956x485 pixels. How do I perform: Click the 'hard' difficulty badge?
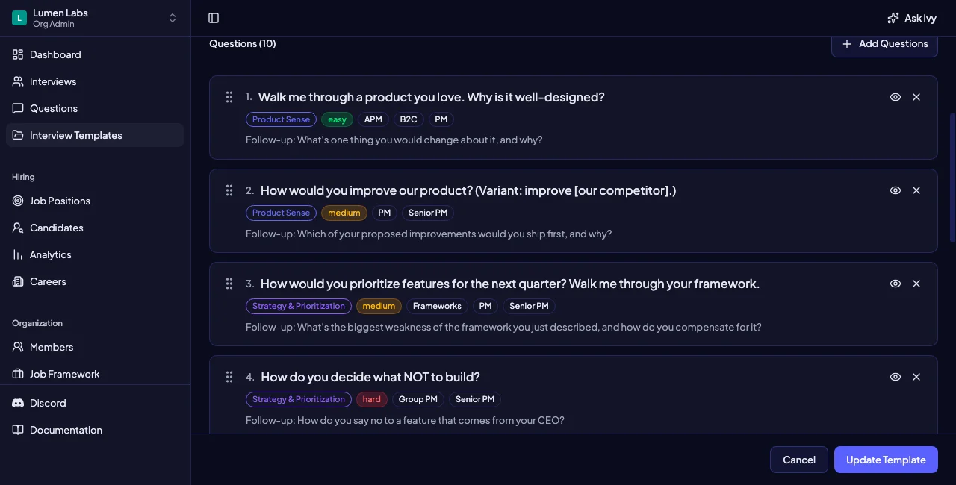pyautogui.click(x=372, y=399)
